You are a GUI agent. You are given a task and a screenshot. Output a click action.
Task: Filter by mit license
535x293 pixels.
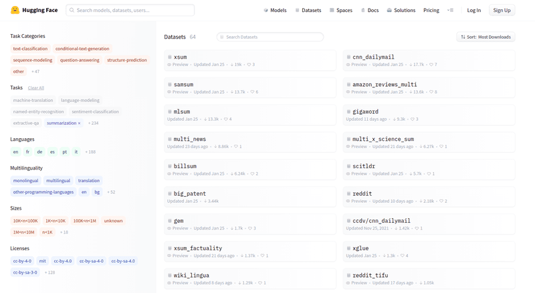point(42,261)
